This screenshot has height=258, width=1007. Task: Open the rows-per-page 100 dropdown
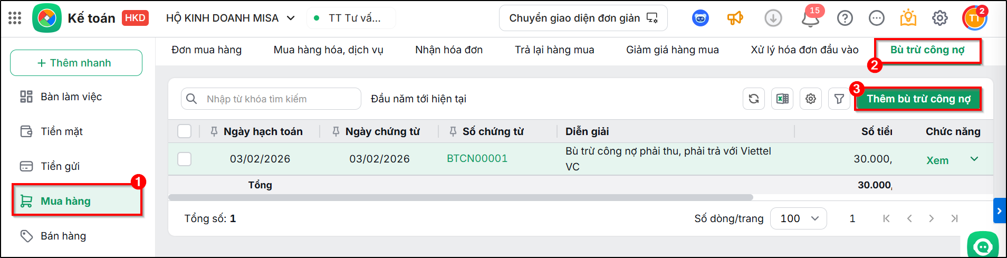799,218
